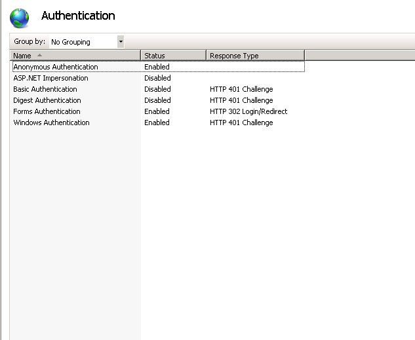This screenshot has width=415, height=340.
Task: Select Basic Authentication entry
Action: (x=45, y=89)
